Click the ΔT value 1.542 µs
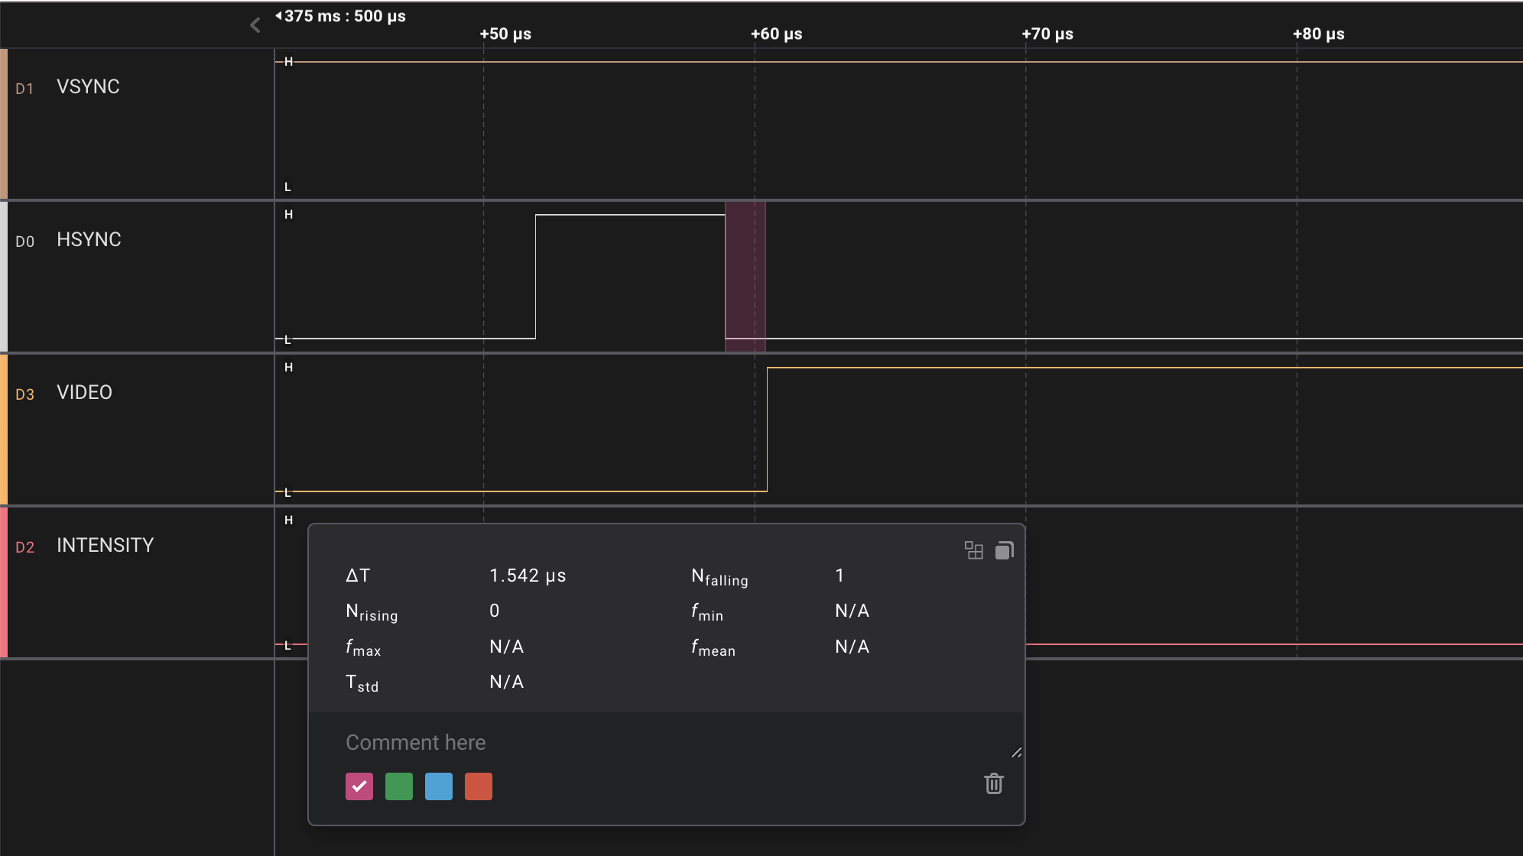The width and height of the screenshot is (1523, 856). click(x=528, y=576)
